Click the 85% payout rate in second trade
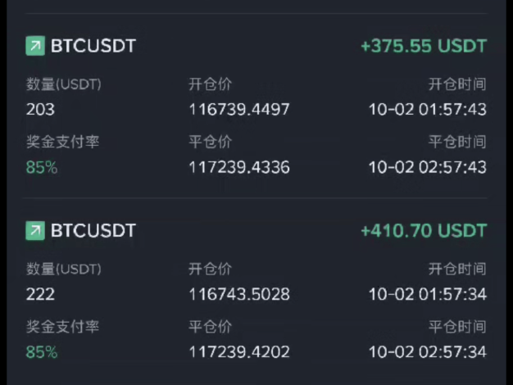Viewport: 513px width, 385px height. click(x=42, y=352)
